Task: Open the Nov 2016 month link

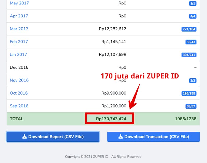Action: pos(19,80)
